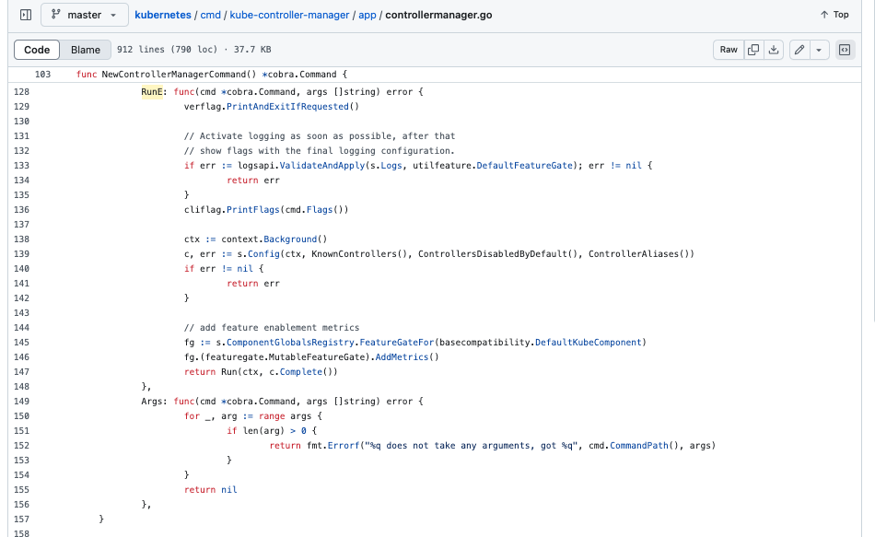
Task: Click the ComponentGlobalsRegistry symbol
Action: click(290, 342)
